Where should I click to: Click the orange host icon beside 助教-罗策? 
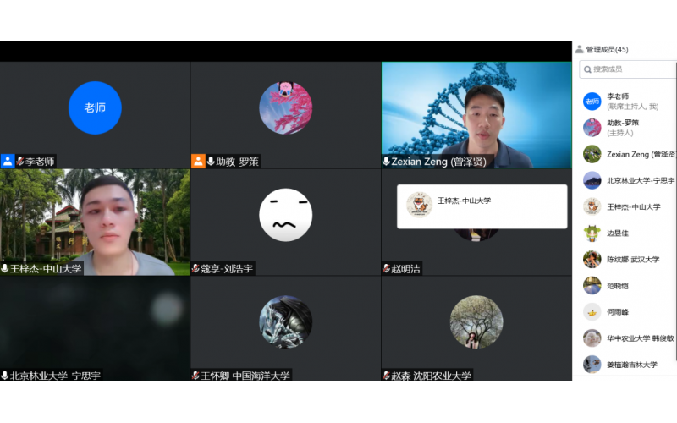click(198, 161)
